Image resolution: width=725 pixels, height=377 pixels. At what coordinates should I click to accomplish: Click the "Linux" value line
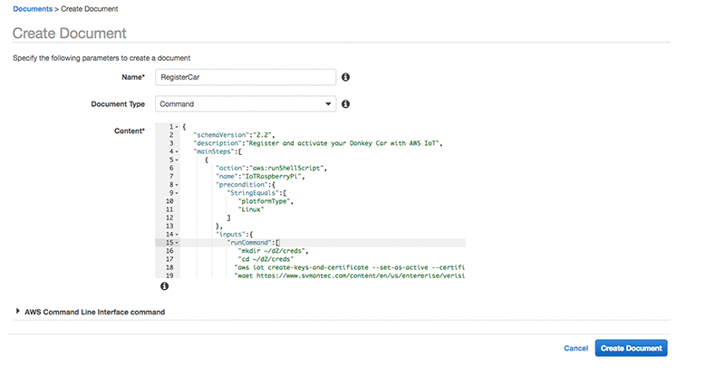251,209
